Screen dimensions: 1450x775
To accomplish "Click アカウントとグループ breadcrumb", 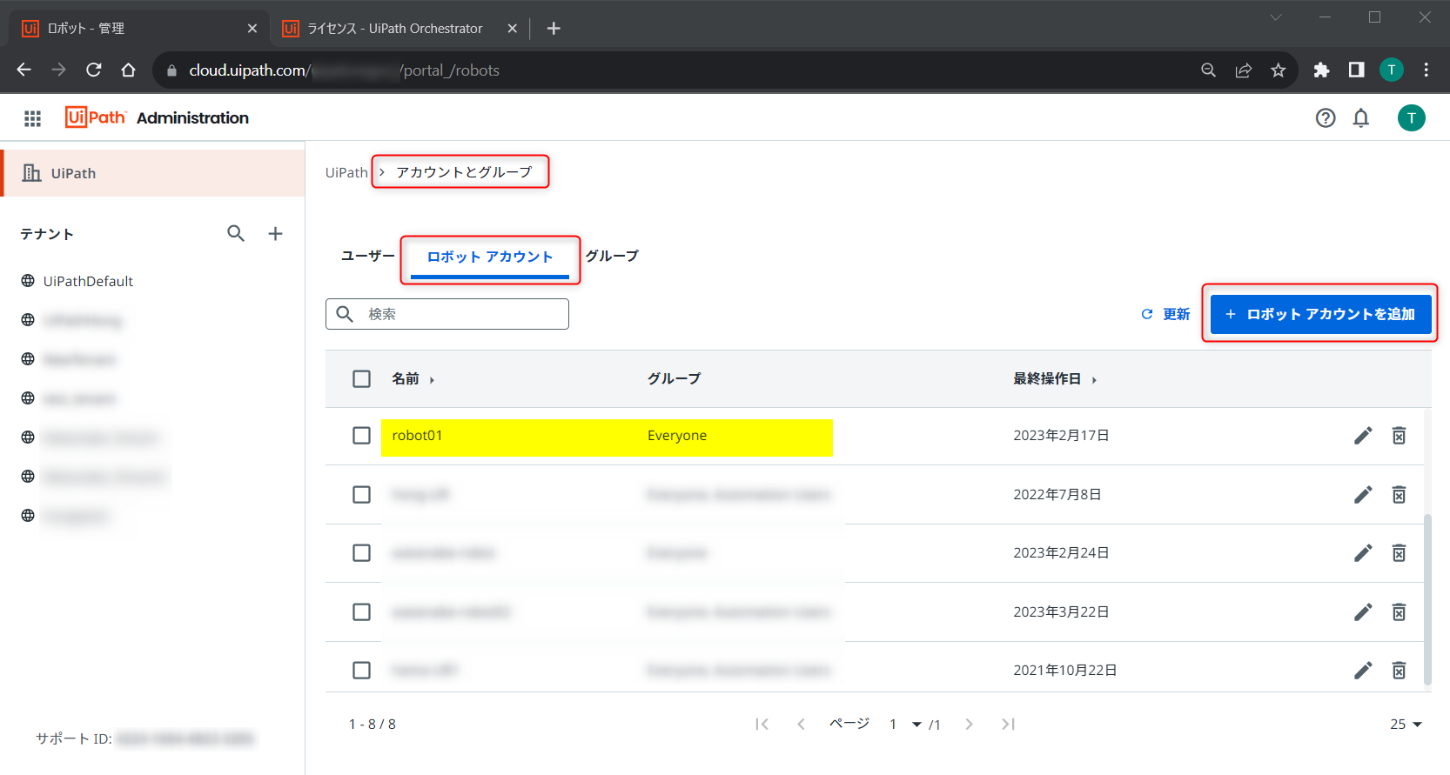I will (x=464, y=172).
